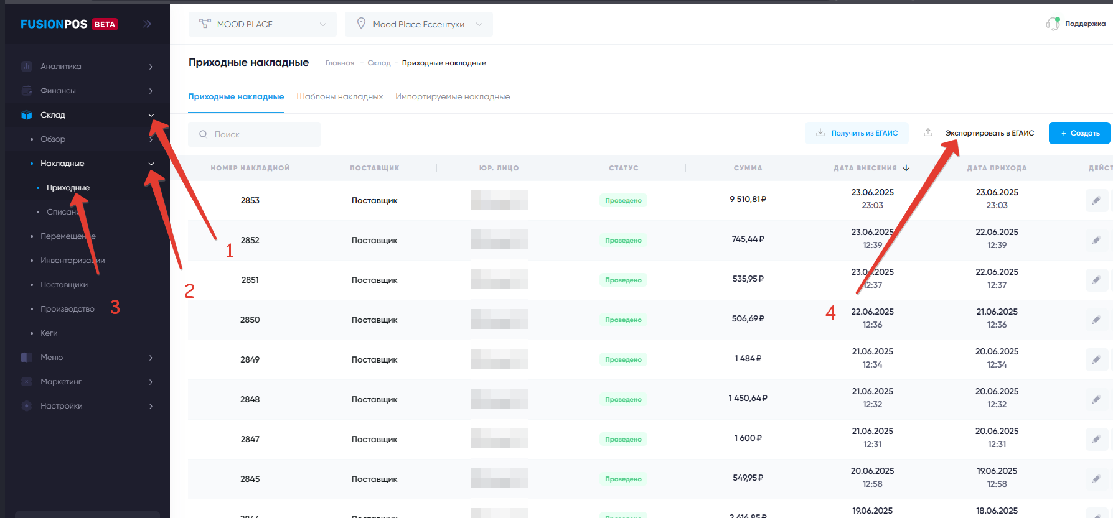The height and width of the screenshot is (518, 1113).
Task: Click the amount 549,95 ₽
Action: coord(748,478)
